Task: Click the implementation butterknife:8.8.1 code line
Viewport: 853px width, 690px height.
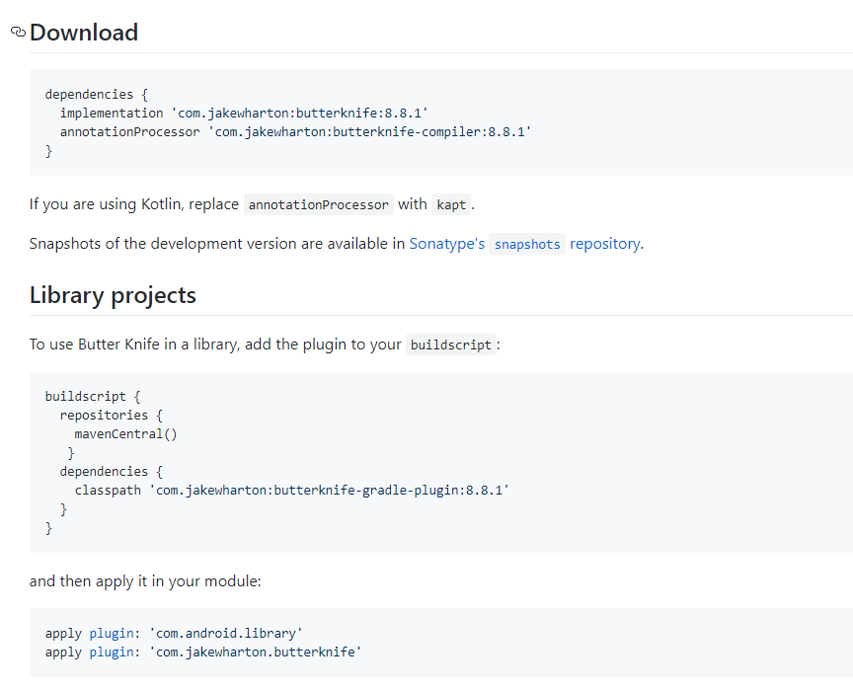Action: pos(244,114)
